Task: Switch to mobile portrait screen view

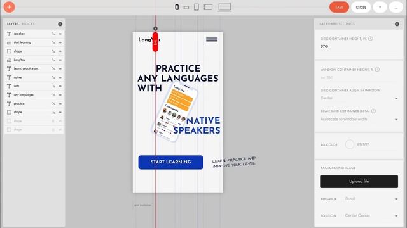Action: [177, 7]
